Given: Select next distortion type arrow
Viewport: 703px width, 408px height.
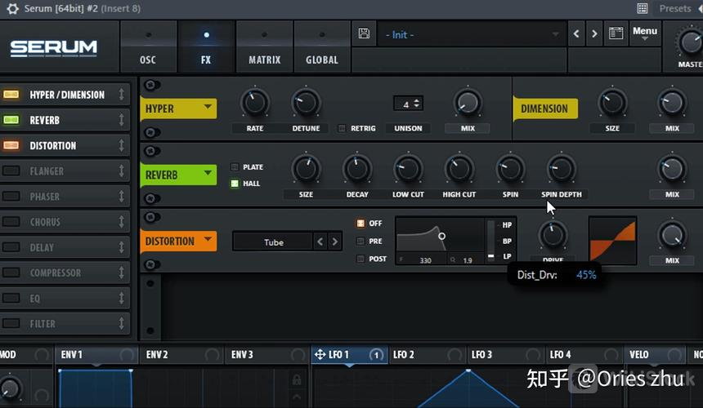Looking at the screenshot, I should (334, 242).
